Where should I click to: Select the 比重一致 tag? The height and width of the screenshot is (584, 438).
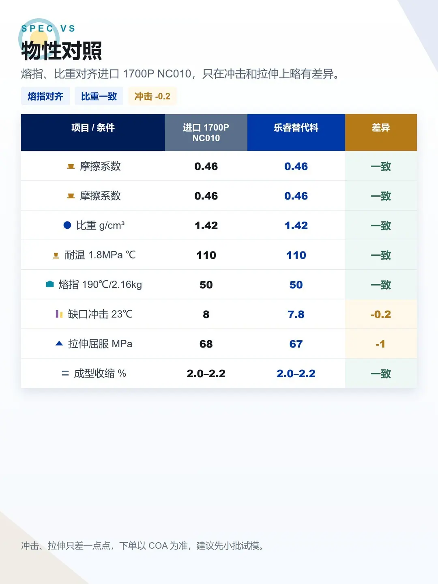pos(99,96)
